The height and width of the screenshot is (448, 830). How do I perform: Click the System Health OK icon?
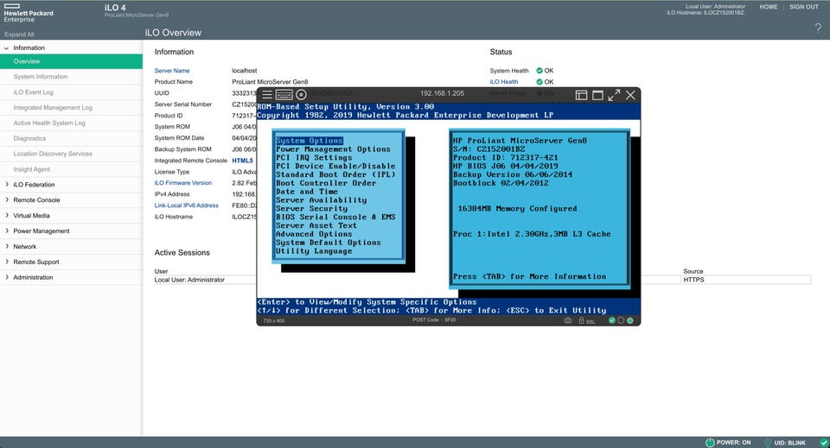539,70
